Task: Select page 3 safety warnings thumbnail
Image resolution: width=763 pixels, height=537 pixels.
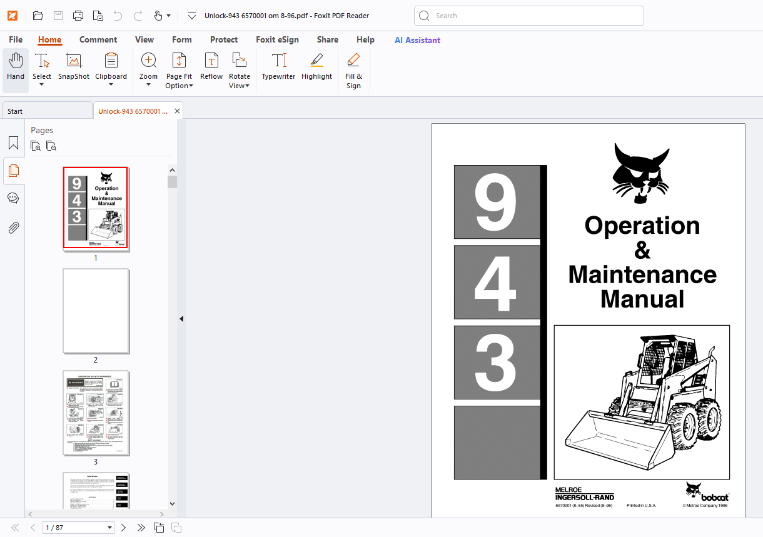Action: (96, 413)
